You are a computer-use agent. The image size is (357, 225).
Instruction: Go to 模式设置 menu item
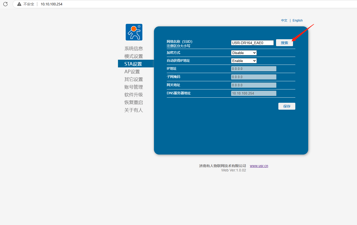pos(133,56)
